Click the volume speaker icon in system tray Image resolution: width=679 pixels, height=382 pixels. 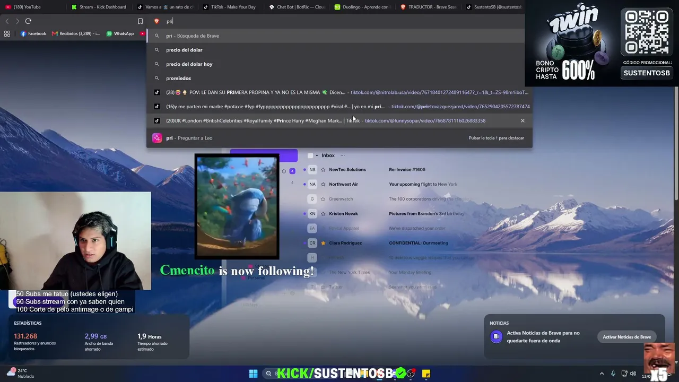[633, 374]
